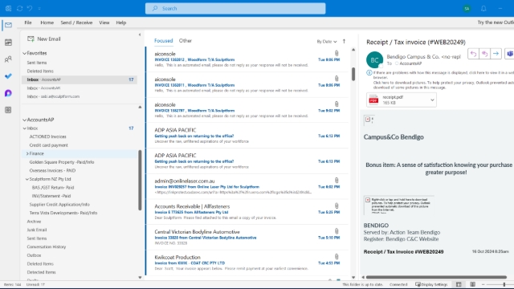
Task: Collapse the AccountsAP account tree
Action: click(x=25, y=120)
